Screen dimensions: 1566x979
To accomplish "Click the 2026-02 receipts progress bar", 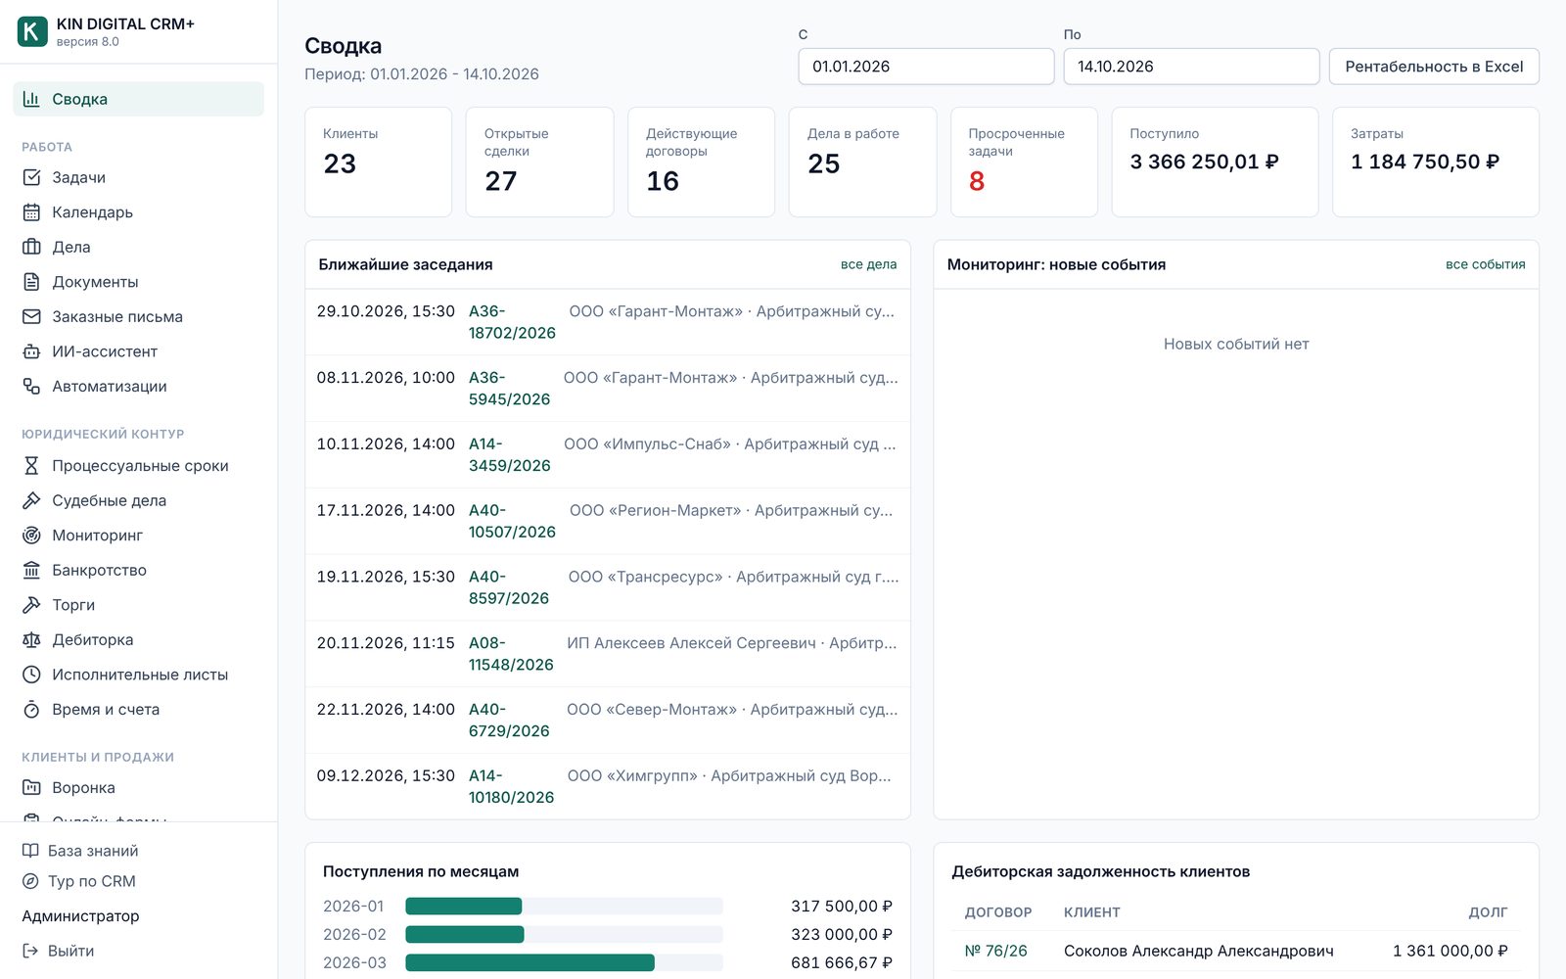I will (x=564, y=935).
